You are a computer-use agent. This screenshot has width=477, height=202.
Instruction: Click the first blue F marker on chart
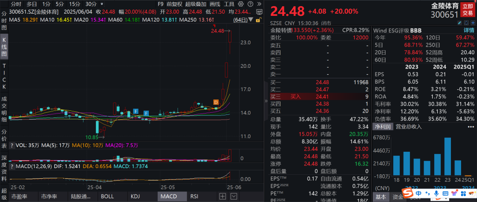click(136, 111)
